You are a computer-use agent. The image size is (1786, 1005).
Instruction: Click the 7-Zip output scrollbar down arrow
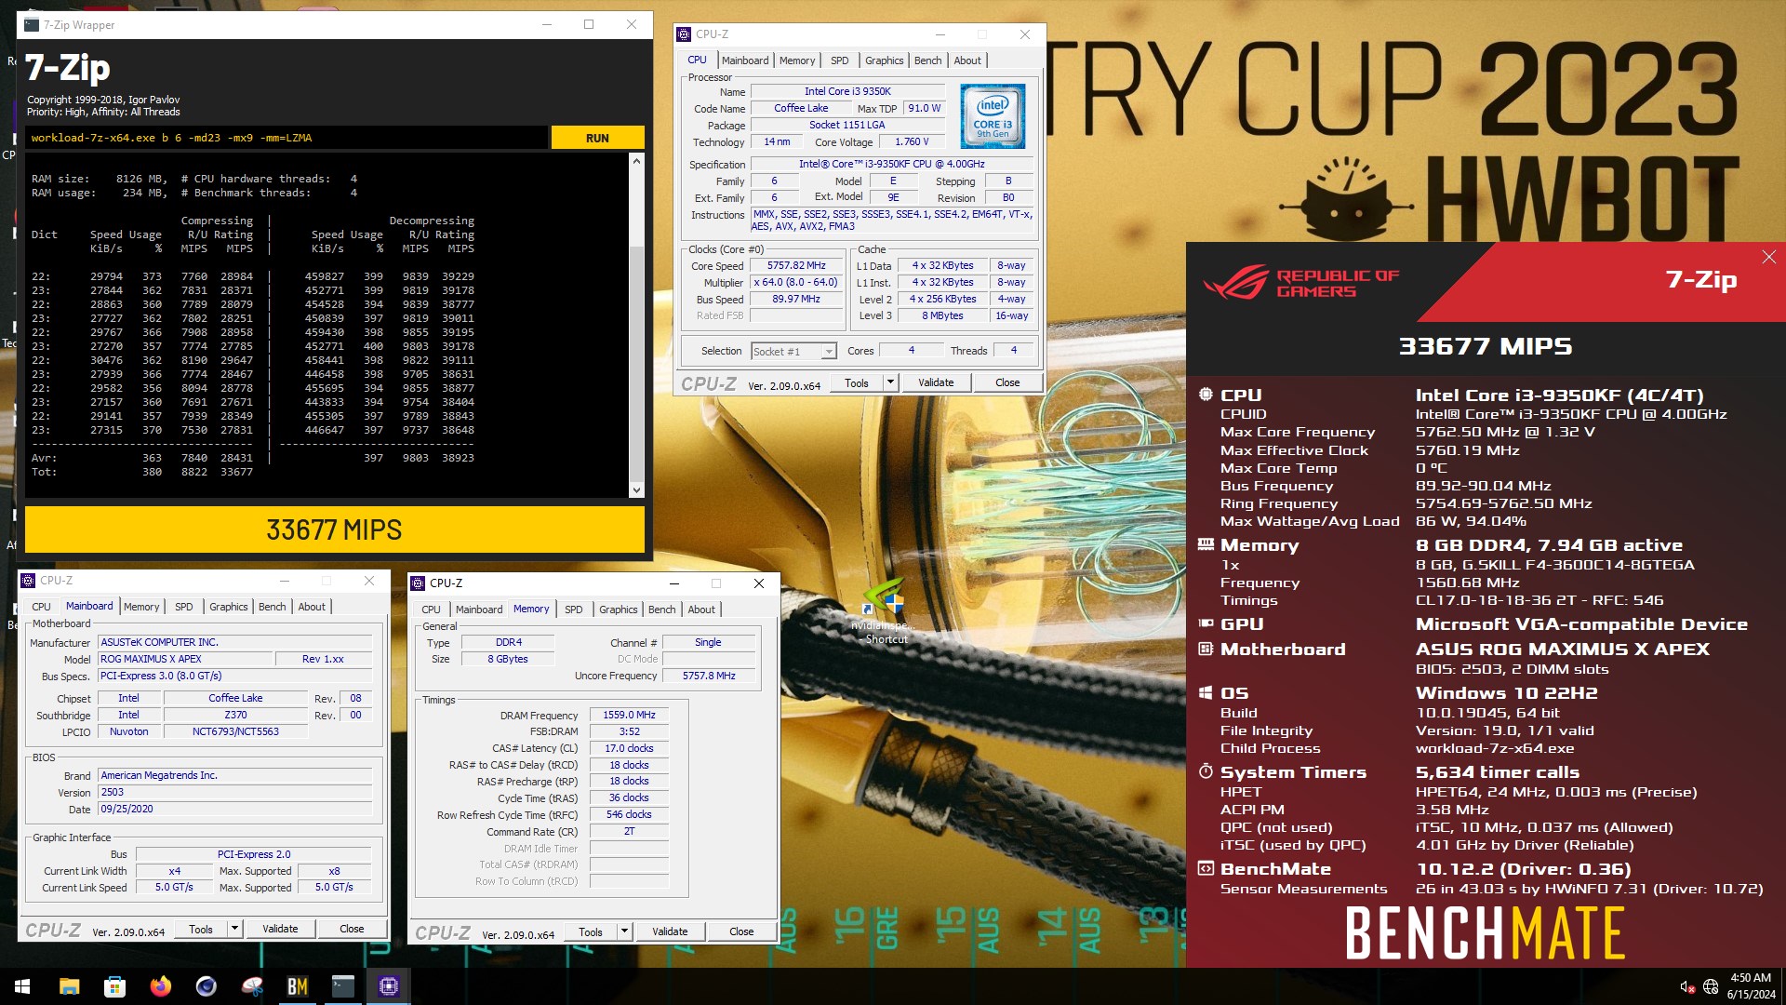(x=636, y=490)
